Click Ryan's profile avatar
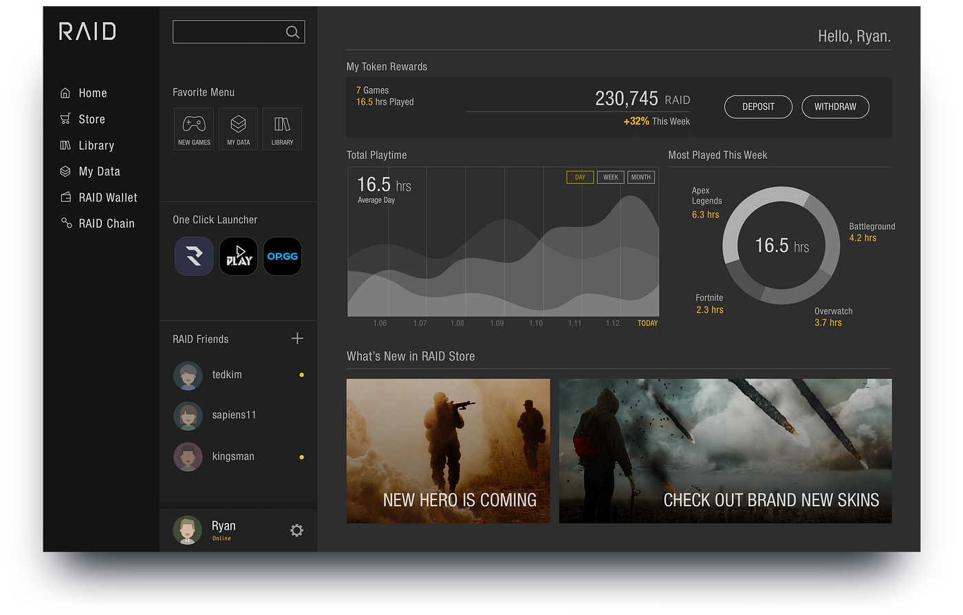 (187, 530)
